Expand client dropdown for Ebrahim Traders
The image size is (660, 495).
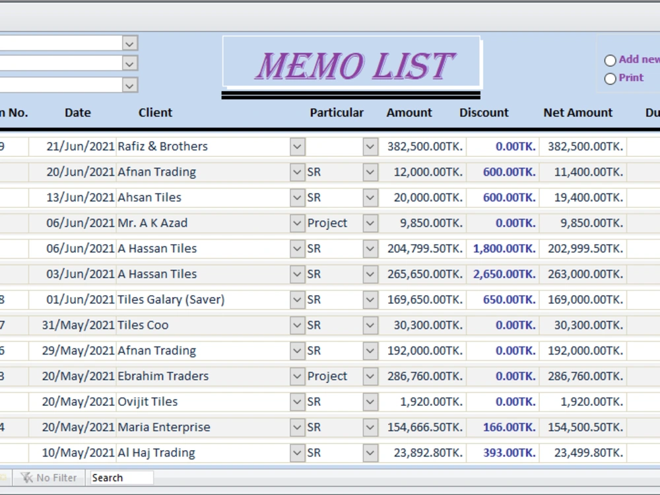[x=297, y=376]
